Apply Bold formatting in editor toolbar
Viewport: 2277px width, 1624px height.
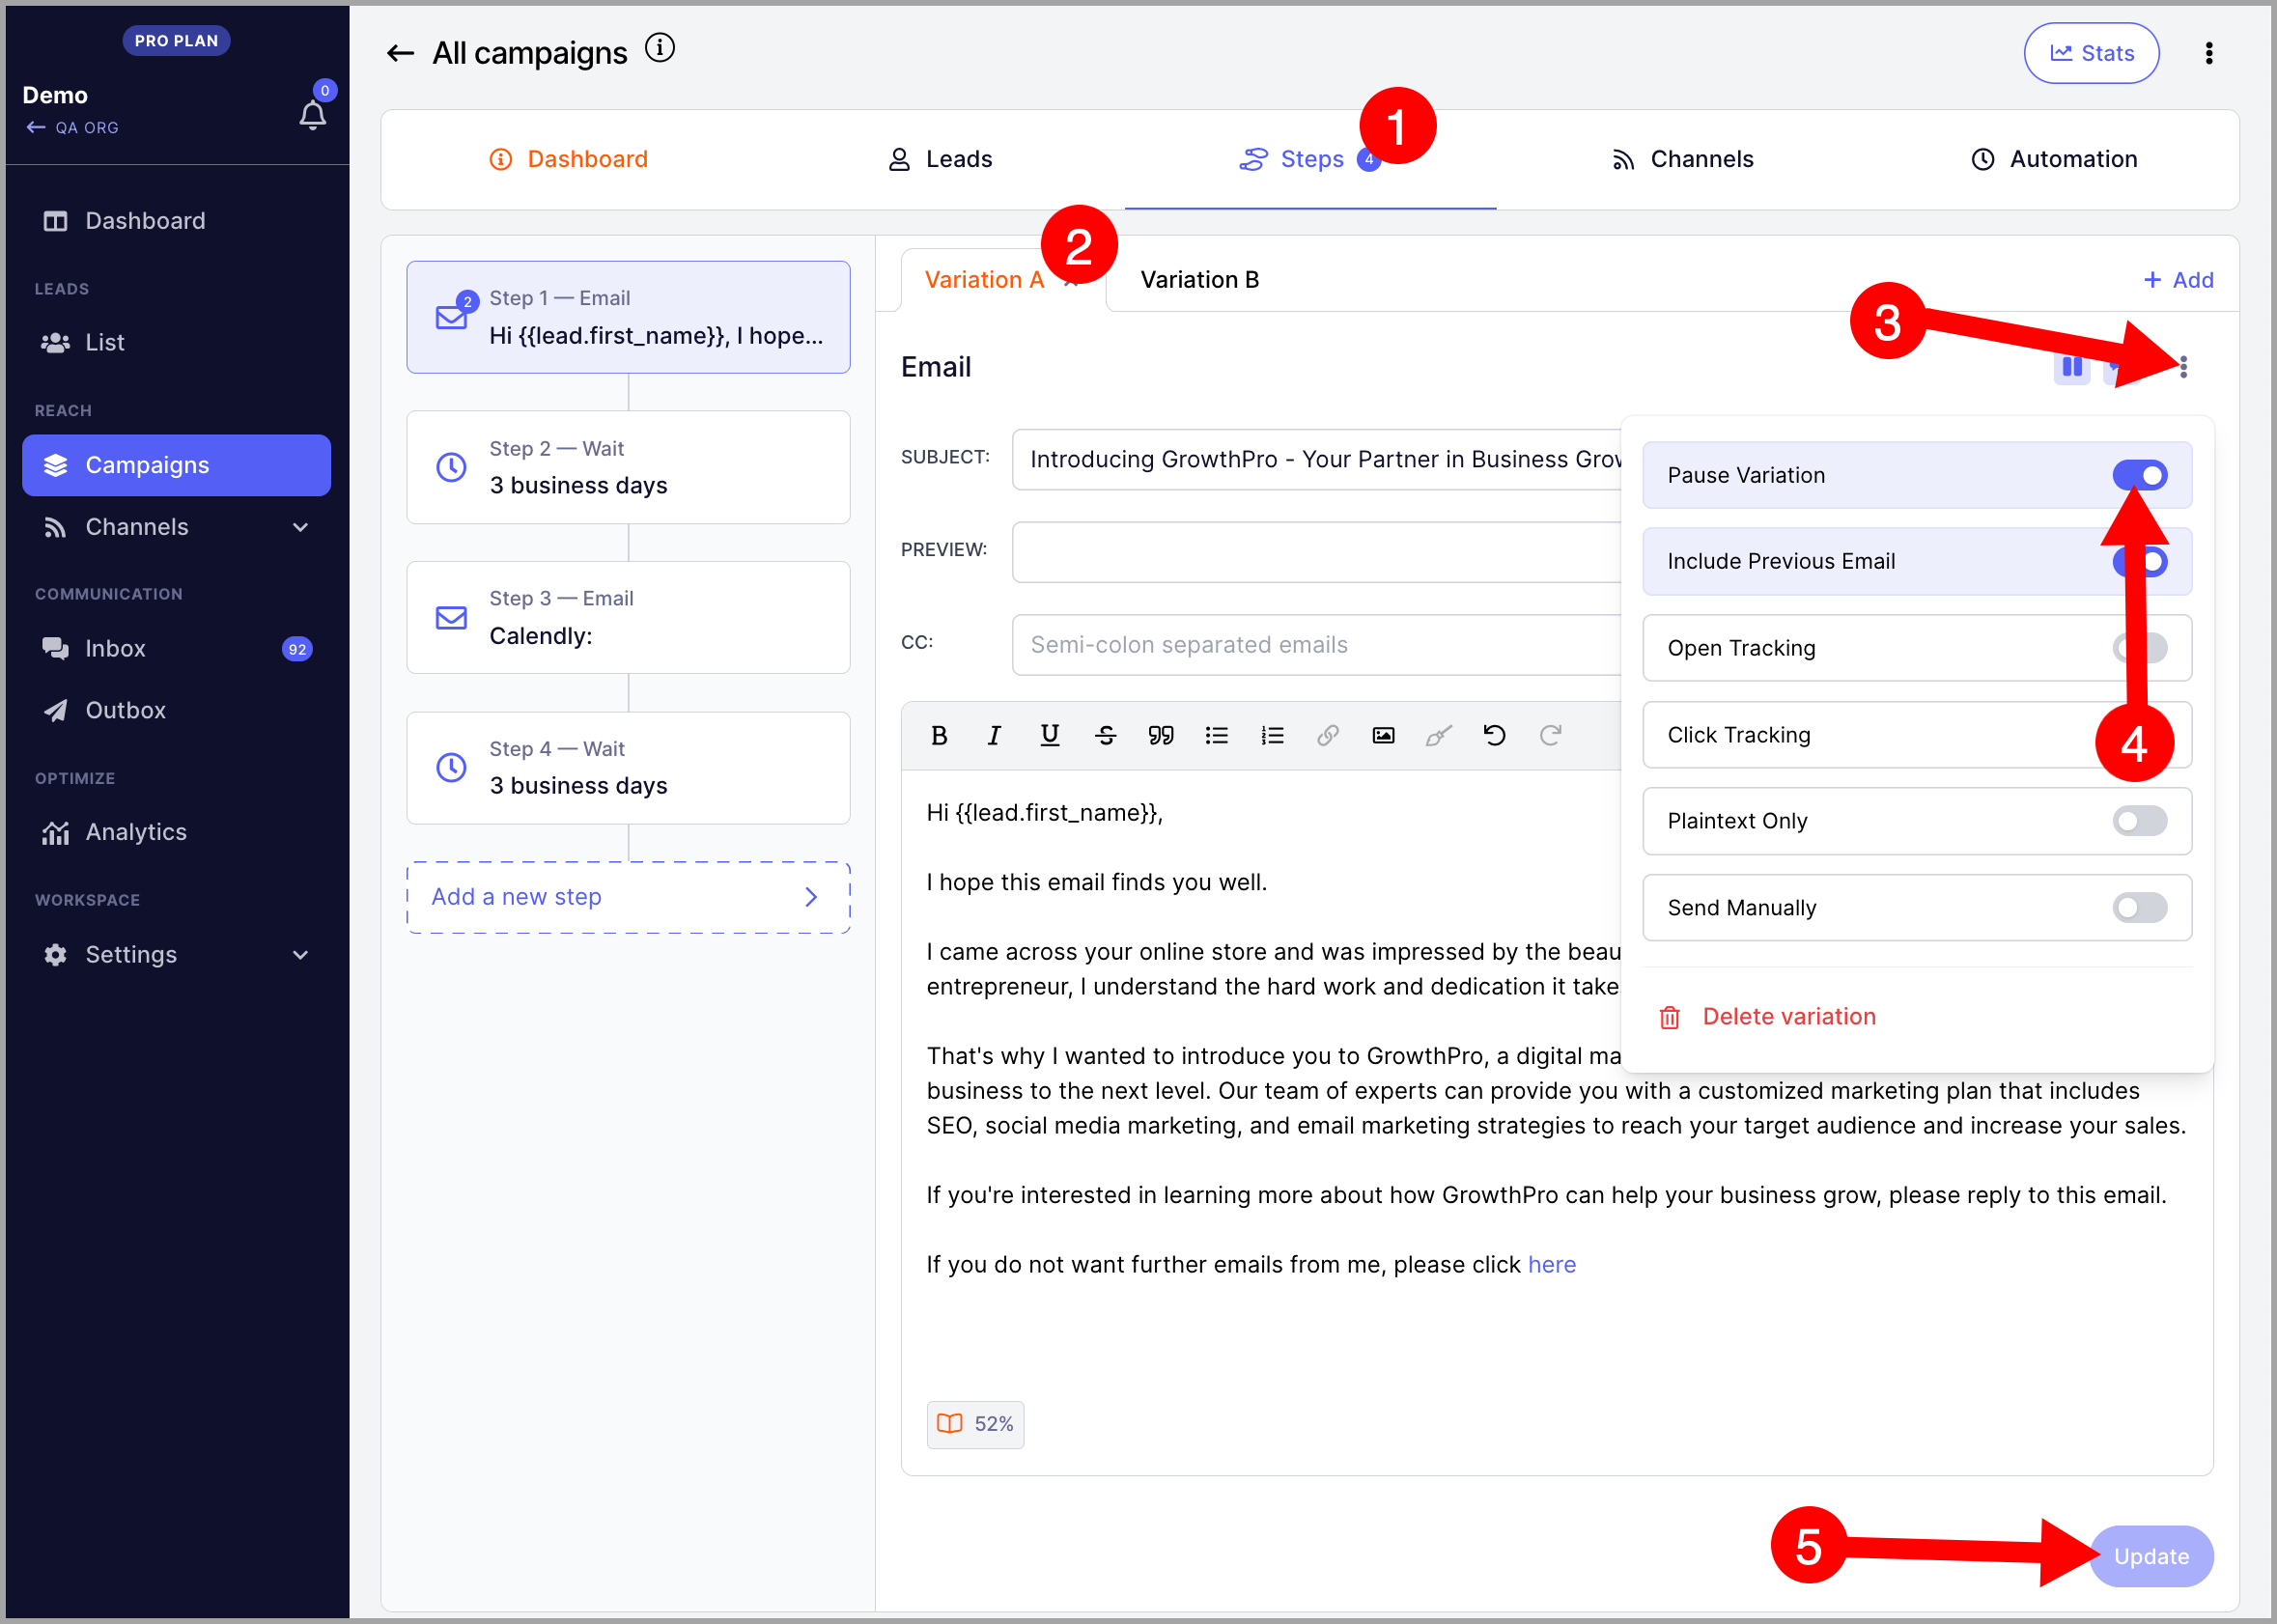[x=939, y=736]
